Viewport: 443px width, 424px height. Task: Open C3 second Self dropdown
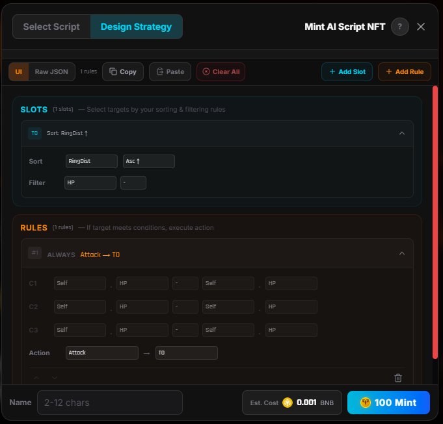pyautogui.click(x=228, y=330)
